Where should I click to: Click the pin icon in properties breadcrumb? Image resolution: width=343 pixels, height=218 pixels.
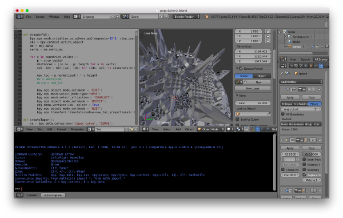pos(281,74)
